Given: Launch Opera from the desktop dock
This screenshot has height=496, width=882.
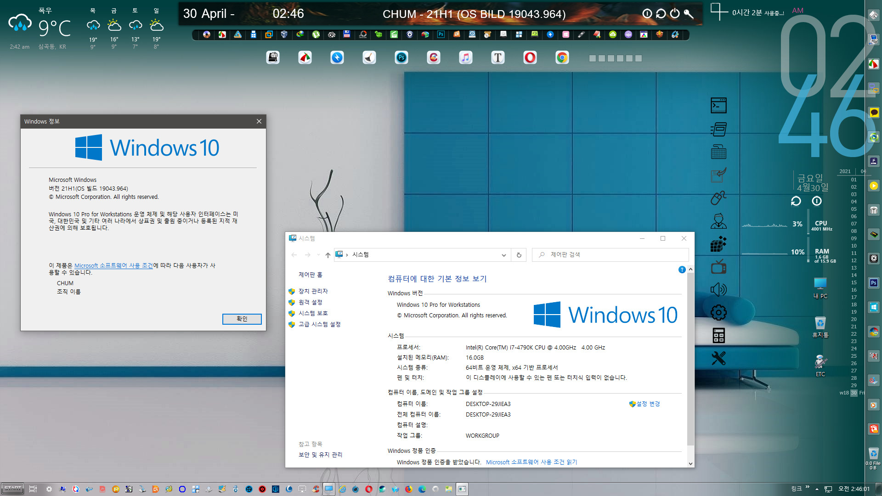Looking at the screenshot, I should click(x=530, y=57).
